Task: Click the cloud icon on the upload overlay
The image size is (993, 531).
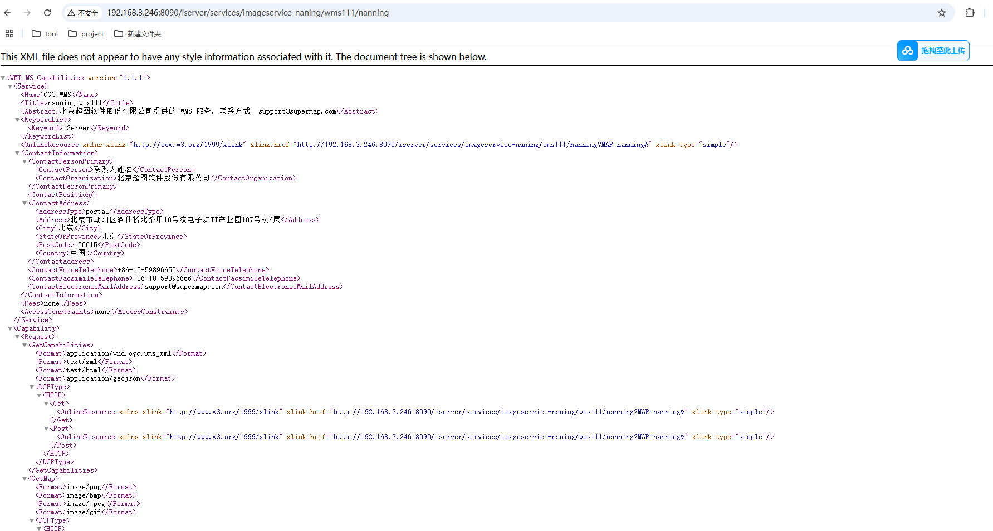Action: pos(907,51)
